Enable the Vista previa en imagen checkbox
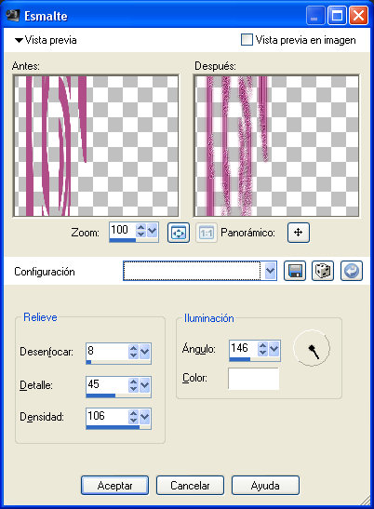The width and height of the screenshot is (374, 509). pyautogui.click(x=247, y=40)
